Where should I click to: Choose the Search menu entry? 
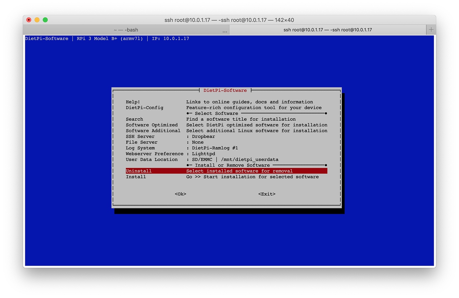[x=226, y=119]
